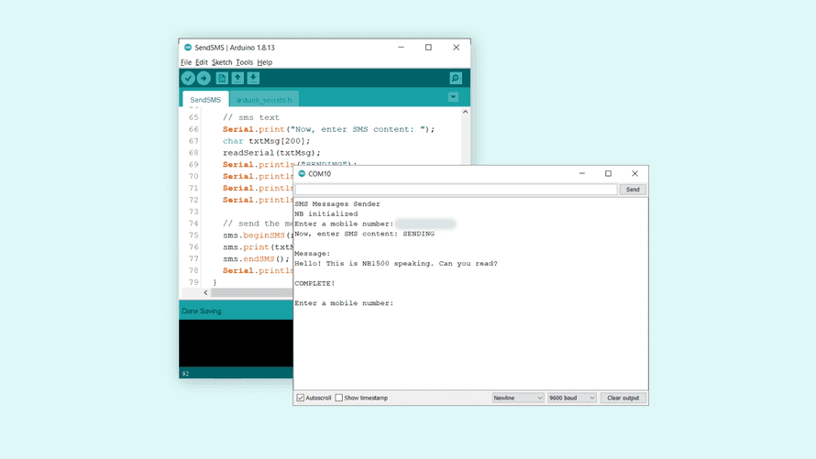The width and height of the screenshot is (816, 459).
Task: Click the serial monitor message input field
Action: (456, 190)
